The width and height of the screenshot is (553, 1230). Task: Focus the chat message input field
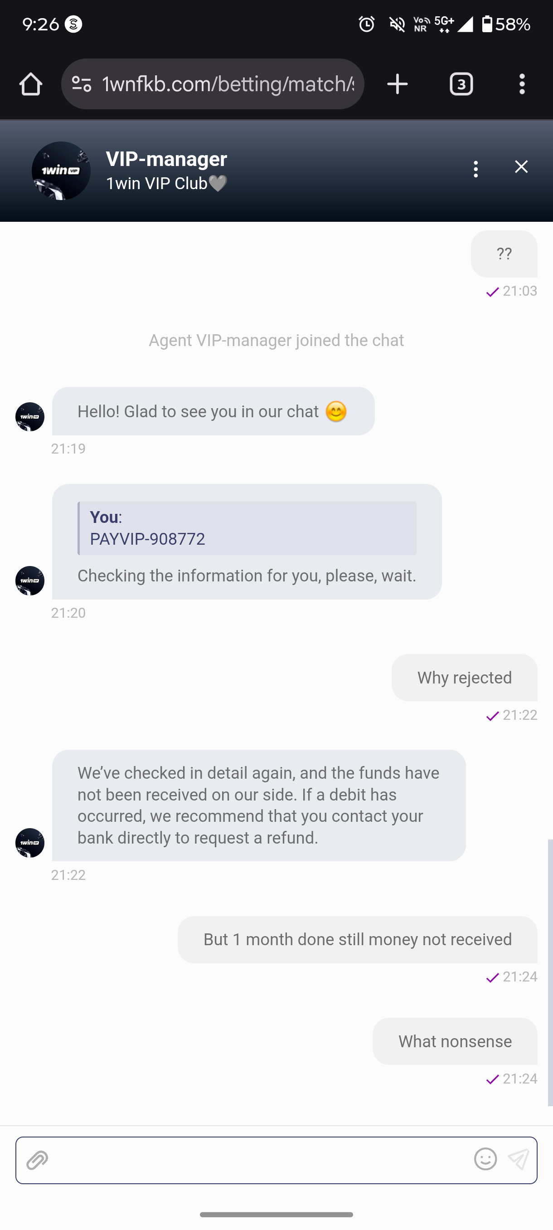(x=257, y=1160)
